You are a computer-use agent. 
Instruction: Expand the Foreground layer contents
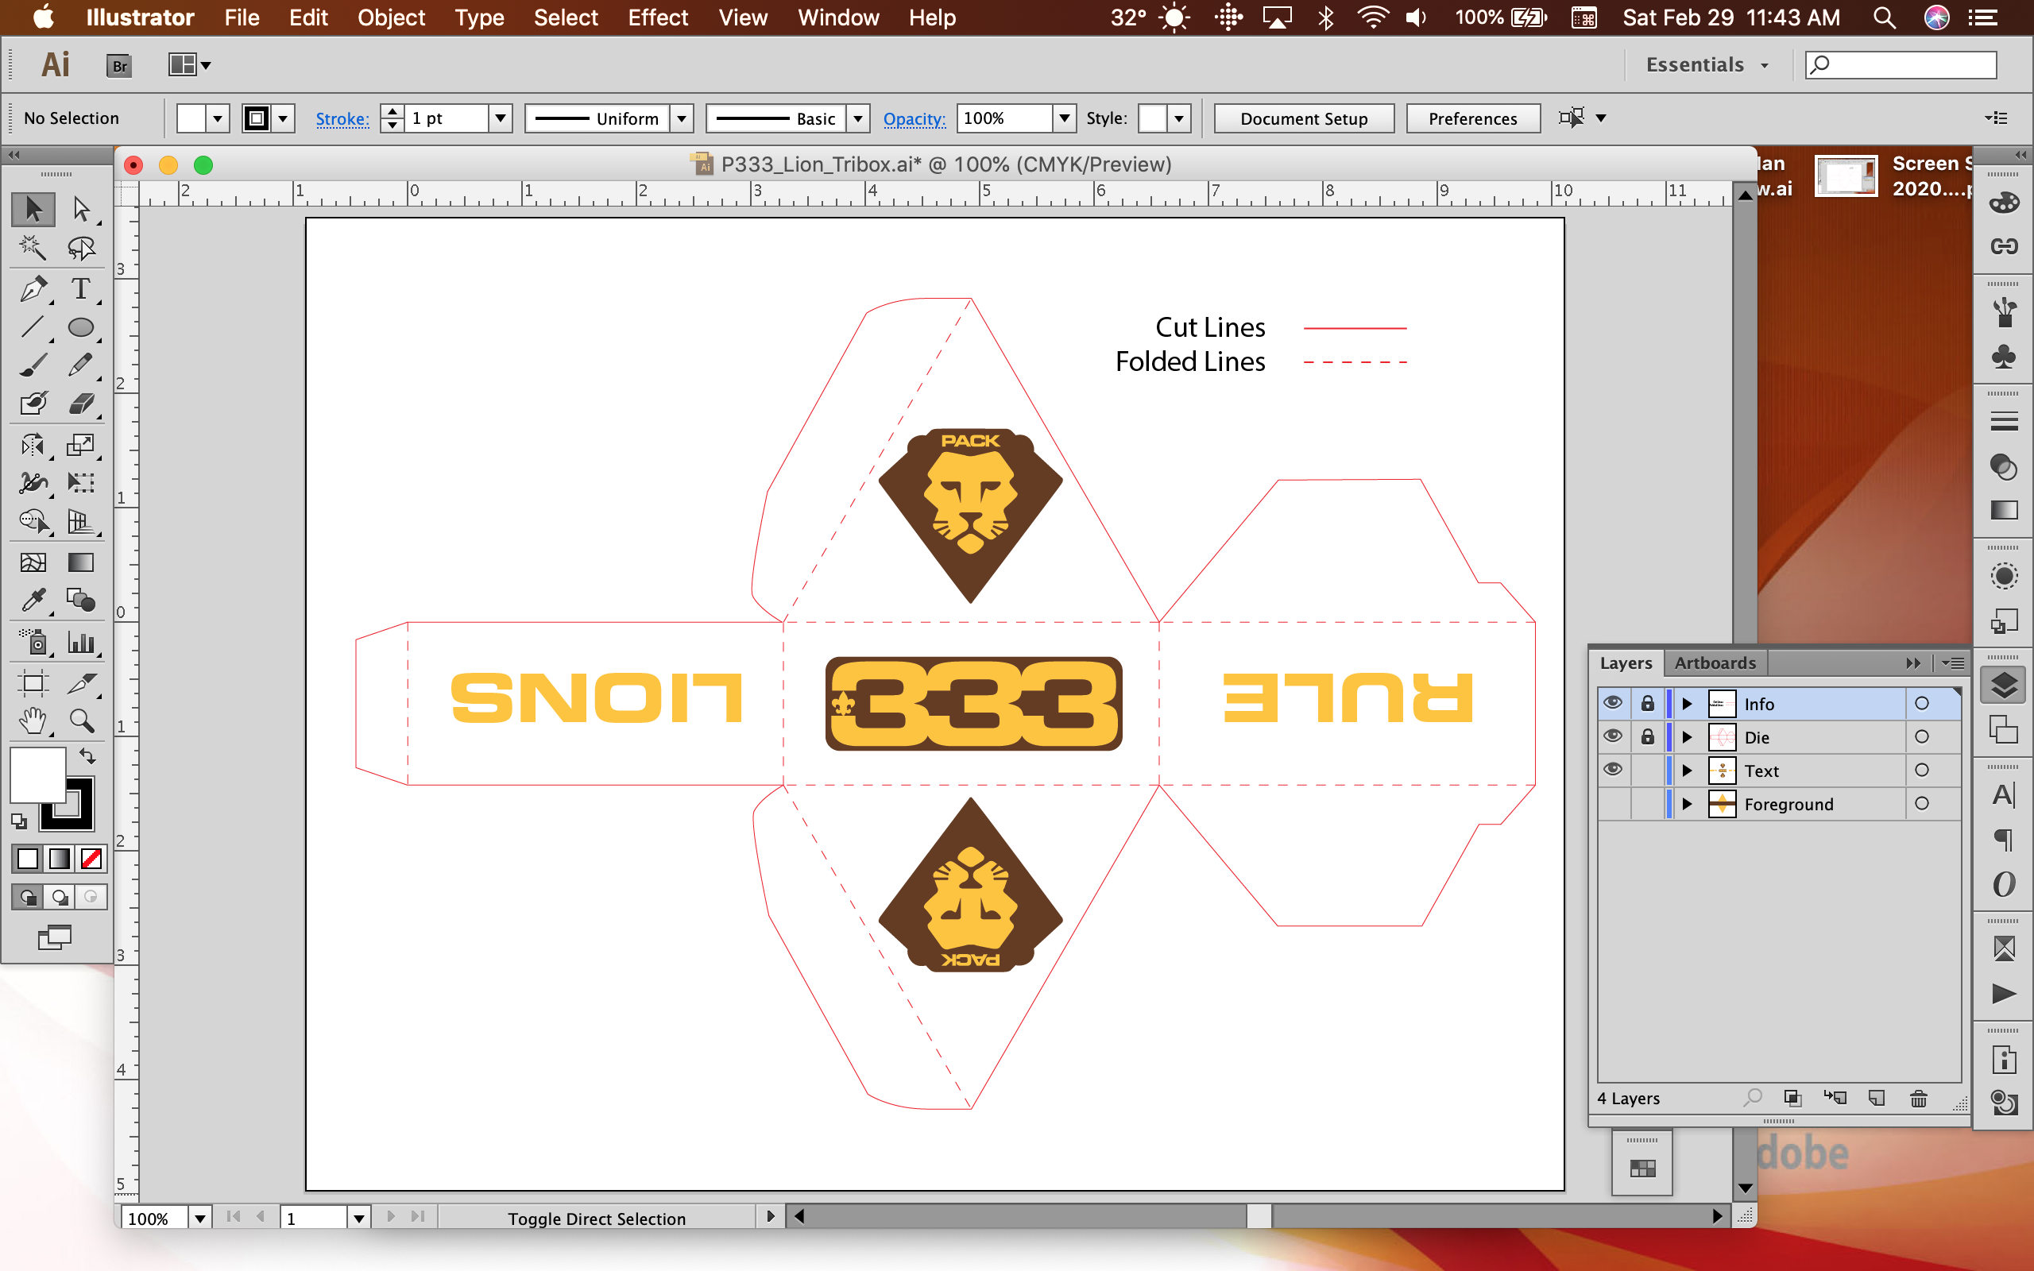pos(1687,805)
